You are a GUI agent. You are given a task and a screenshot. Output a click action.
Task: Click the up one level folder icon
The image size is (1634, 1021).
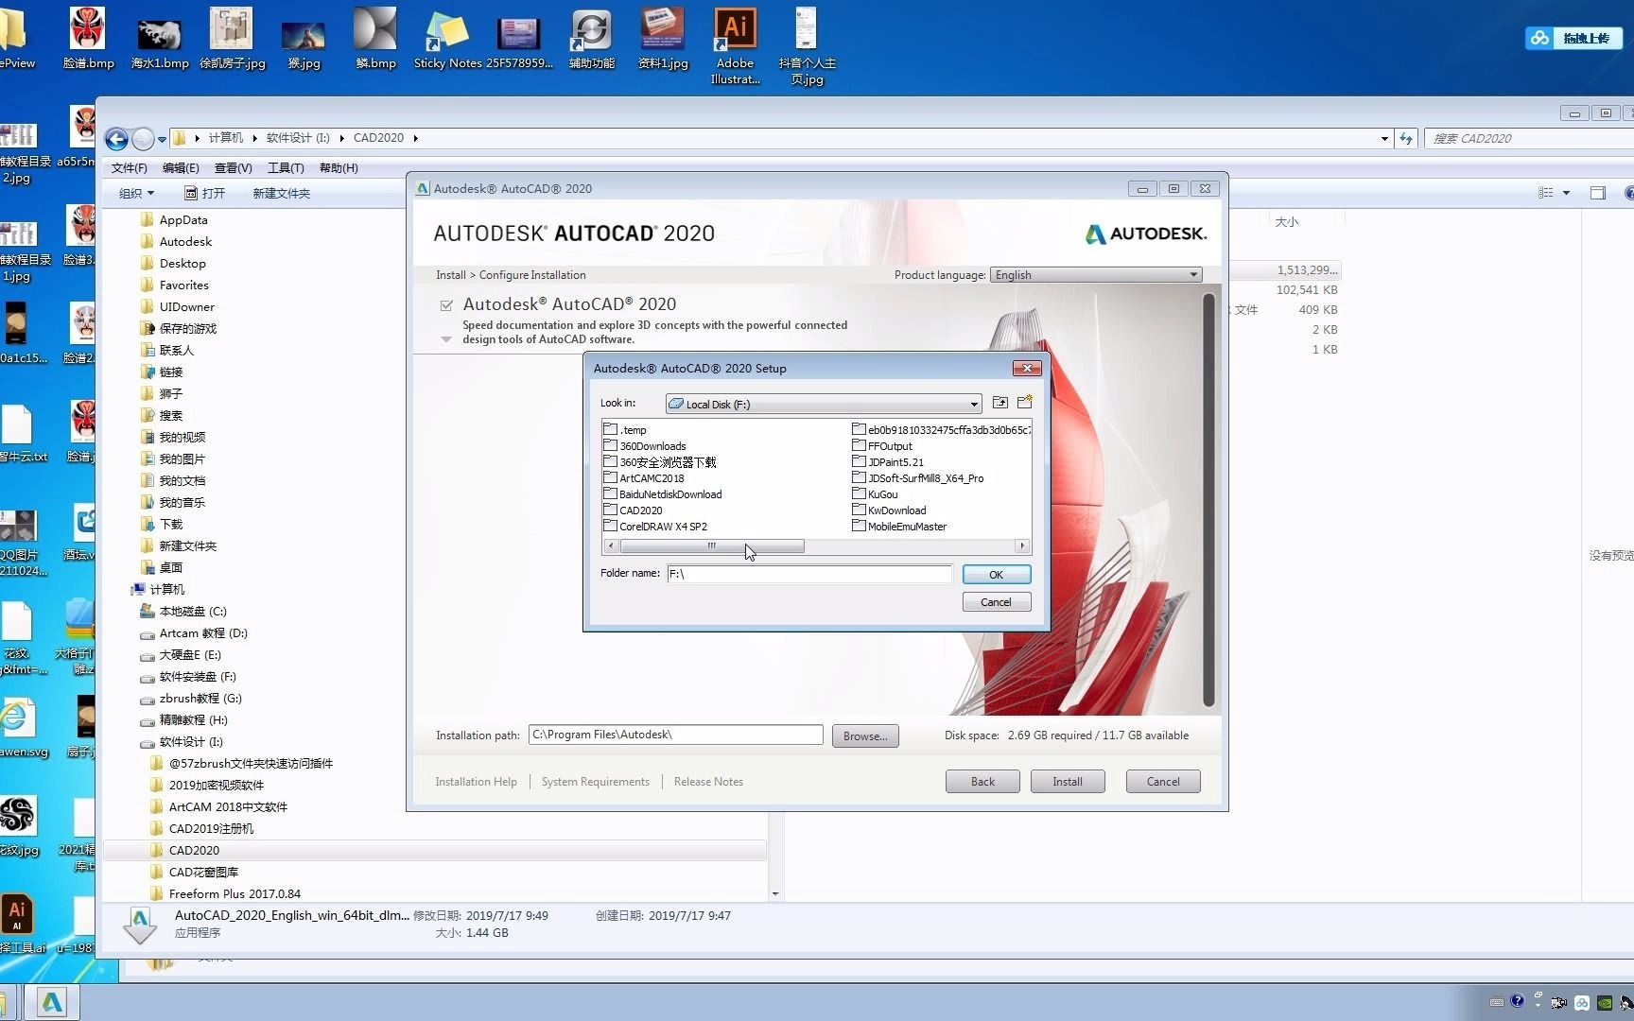[x=1000, y=403]
